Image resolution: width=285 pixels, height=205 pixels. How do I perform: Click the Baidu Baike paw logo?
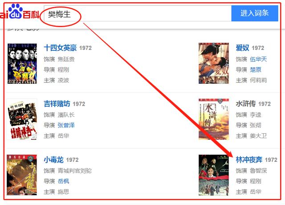[x=15, y=12]
